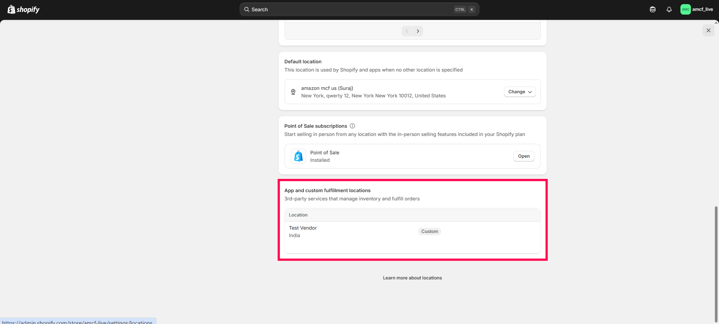Screen dimensions: 719x324
Task: Click the search magnifier icon
Action: (x=247, y=9)
